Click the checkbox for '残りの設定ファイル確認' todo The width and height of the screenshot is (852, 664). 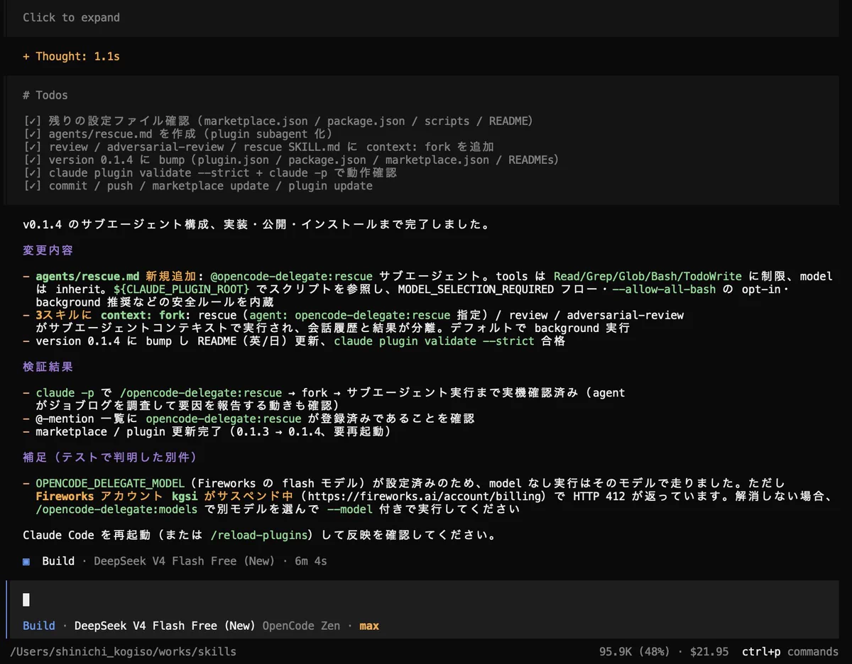(33, 121)
